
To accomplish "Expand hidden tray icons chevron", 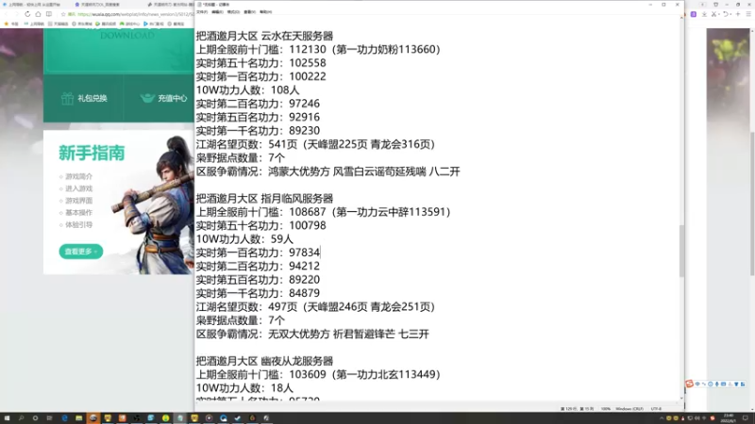I will 662,418.
